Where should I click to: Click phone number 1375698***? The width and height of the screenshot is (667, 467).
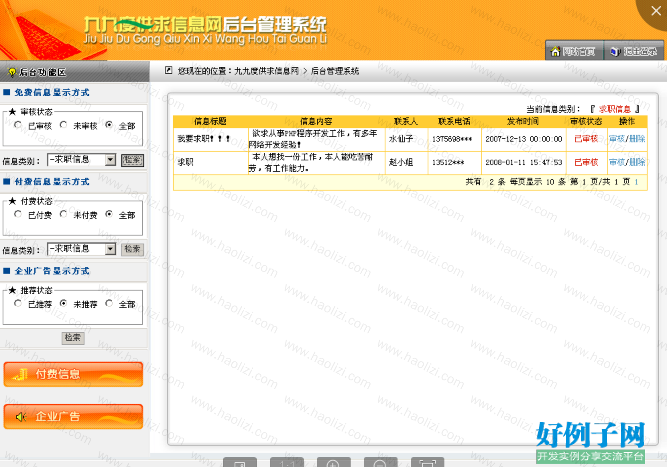click(x=452, y=139)
